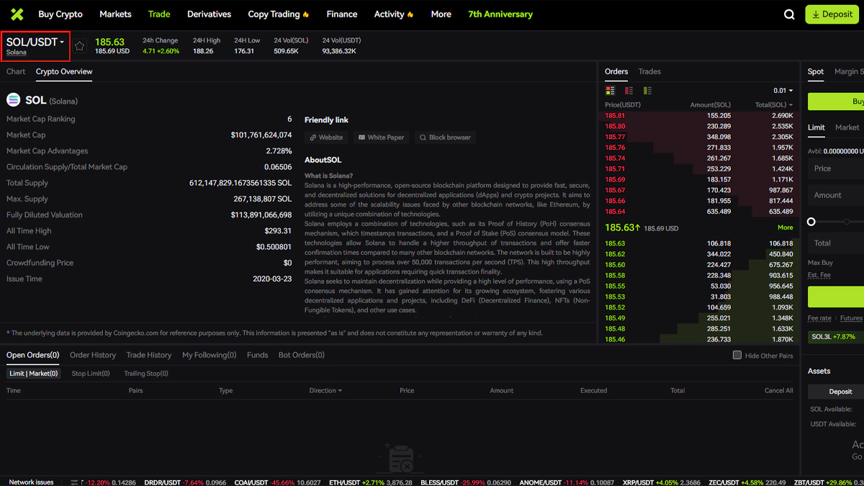
Task: Show combined buy and sell order book view
Action: (611, 91)
